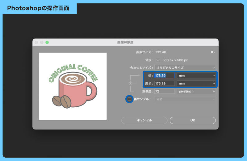The image size is (247, 161).
Task: Click the green zoom window button
Action: point(47,42)
